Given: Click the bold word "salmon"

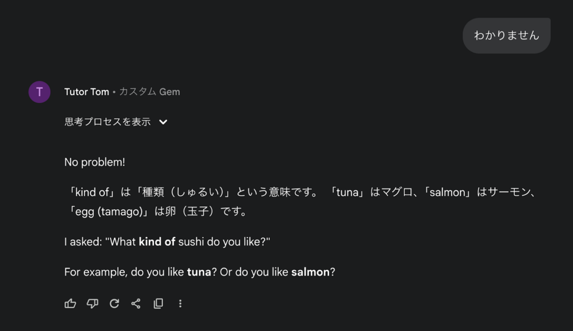Looking at the screenshot, I should point(310,272).
